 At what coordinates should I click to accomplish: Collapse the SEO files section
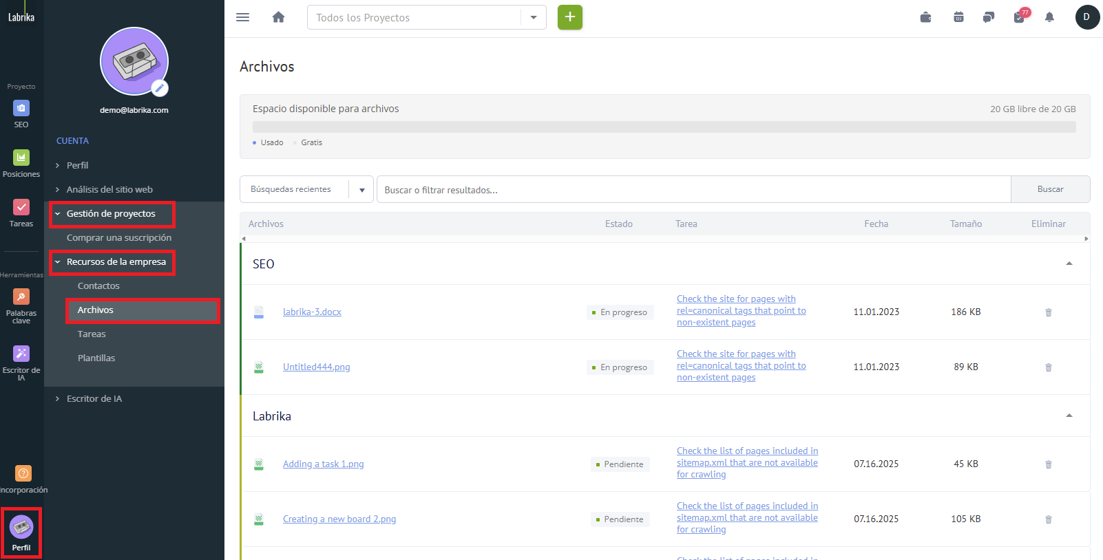point(1069,263)
